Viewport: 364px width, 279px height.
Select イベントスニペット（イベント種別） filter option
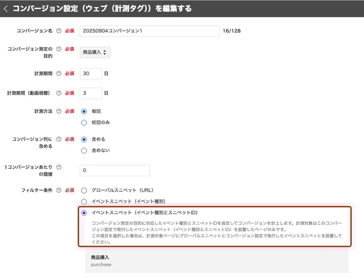coord(84,201)
